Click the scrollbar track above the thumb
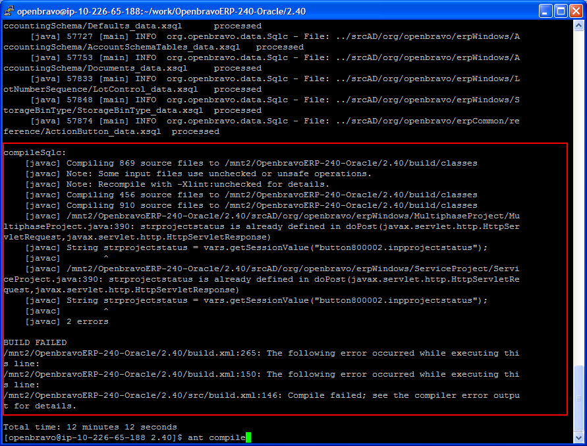 point(578,198)
